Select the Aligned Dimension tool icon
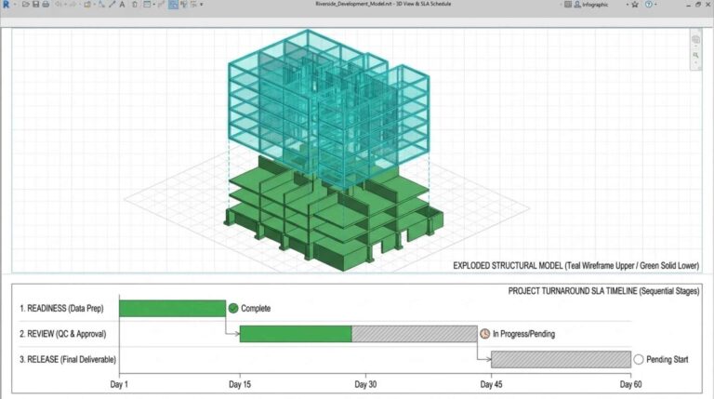 point(101,4)
